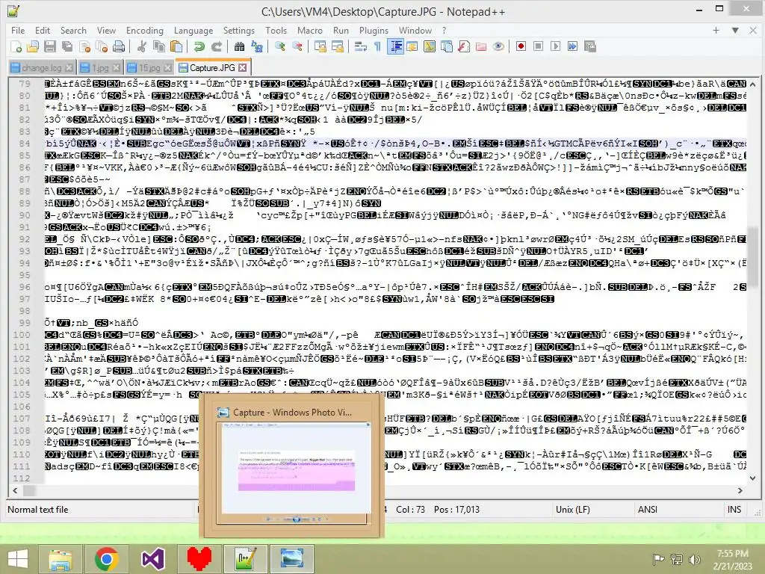
Task: Open the ? help menu
Action: pyautogui.click(x=444, y=30)
